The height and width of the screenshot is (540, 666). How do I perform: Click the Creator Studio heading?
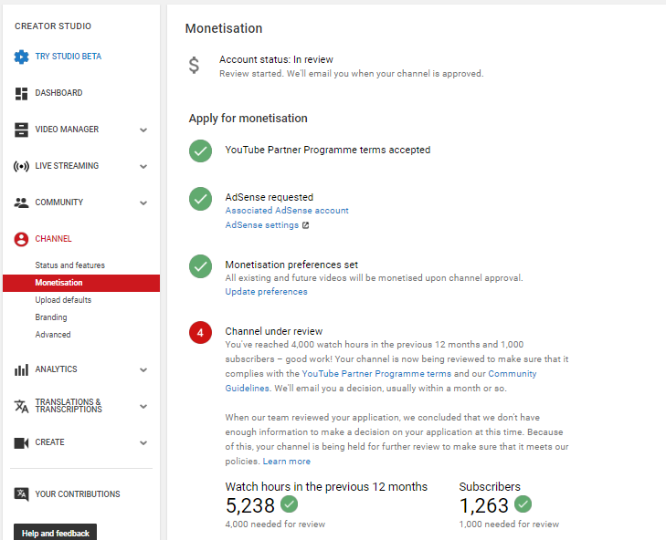click(53, 26)
